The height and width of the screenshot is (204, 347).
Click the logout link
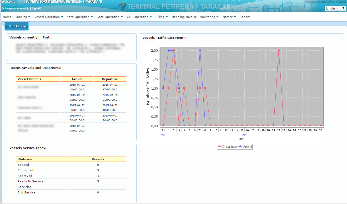pyautogui.click(x=36, y=8)
